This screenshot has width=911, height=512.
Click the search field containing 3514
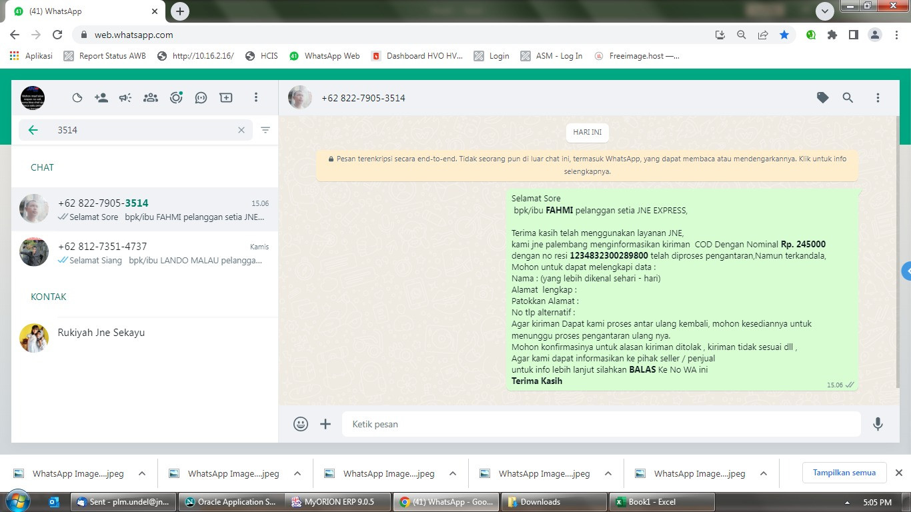coord(135,130)
